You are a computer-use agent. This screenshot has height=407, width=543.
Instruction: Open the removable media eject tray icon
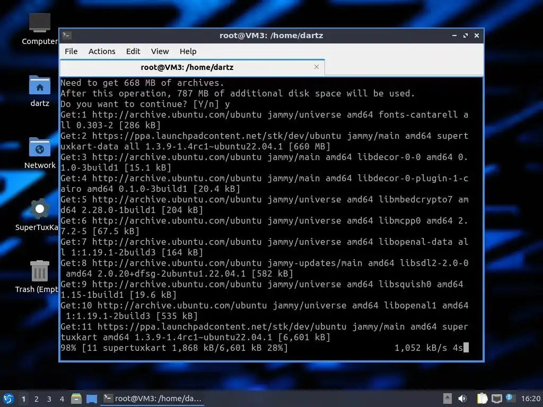[x=448, y=399]
